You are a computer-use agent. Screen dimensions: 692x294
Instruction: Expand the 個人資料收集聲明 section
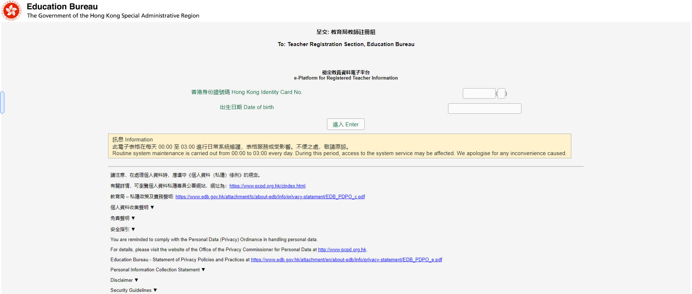132,208
